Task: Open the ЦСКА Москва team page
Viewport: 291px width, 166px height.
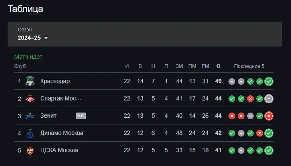Action: [x=59, y=150]
